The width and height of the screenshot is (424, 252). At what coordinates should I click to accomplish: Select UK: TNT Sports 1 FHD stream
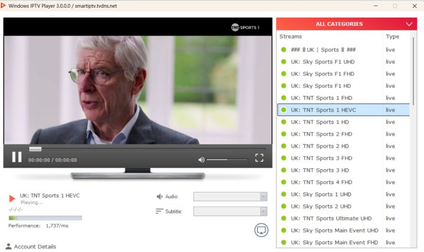[x=343, y=98]
